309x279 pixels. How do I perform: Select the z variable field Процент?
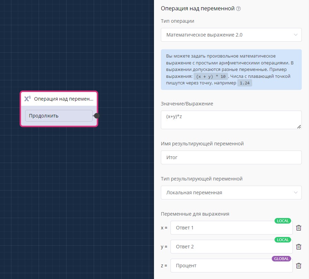click(x=231, y=266)
